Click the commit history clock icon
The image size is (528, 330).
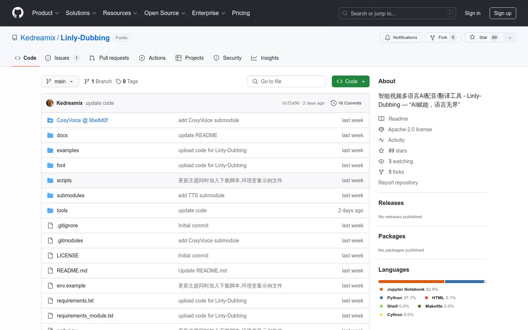pyautogui.click(x=333, y=103)
